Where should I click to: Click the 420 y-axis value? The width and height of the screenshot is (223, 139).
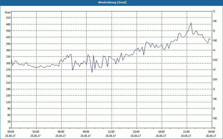pyautogui.click(x=8, y=37)
